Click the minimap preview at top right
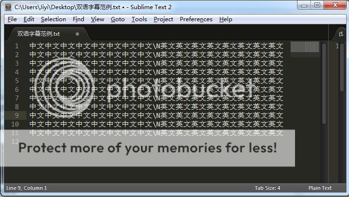Screen dimensions: 349x197 [305, 47]
